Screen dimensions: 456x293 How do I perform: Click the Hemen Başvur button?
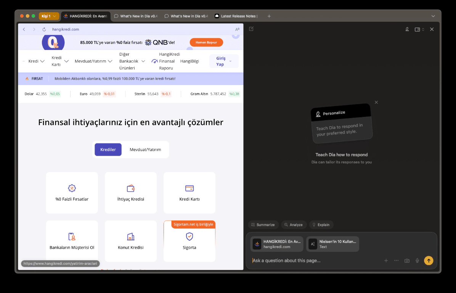click(x=206, y=42)
